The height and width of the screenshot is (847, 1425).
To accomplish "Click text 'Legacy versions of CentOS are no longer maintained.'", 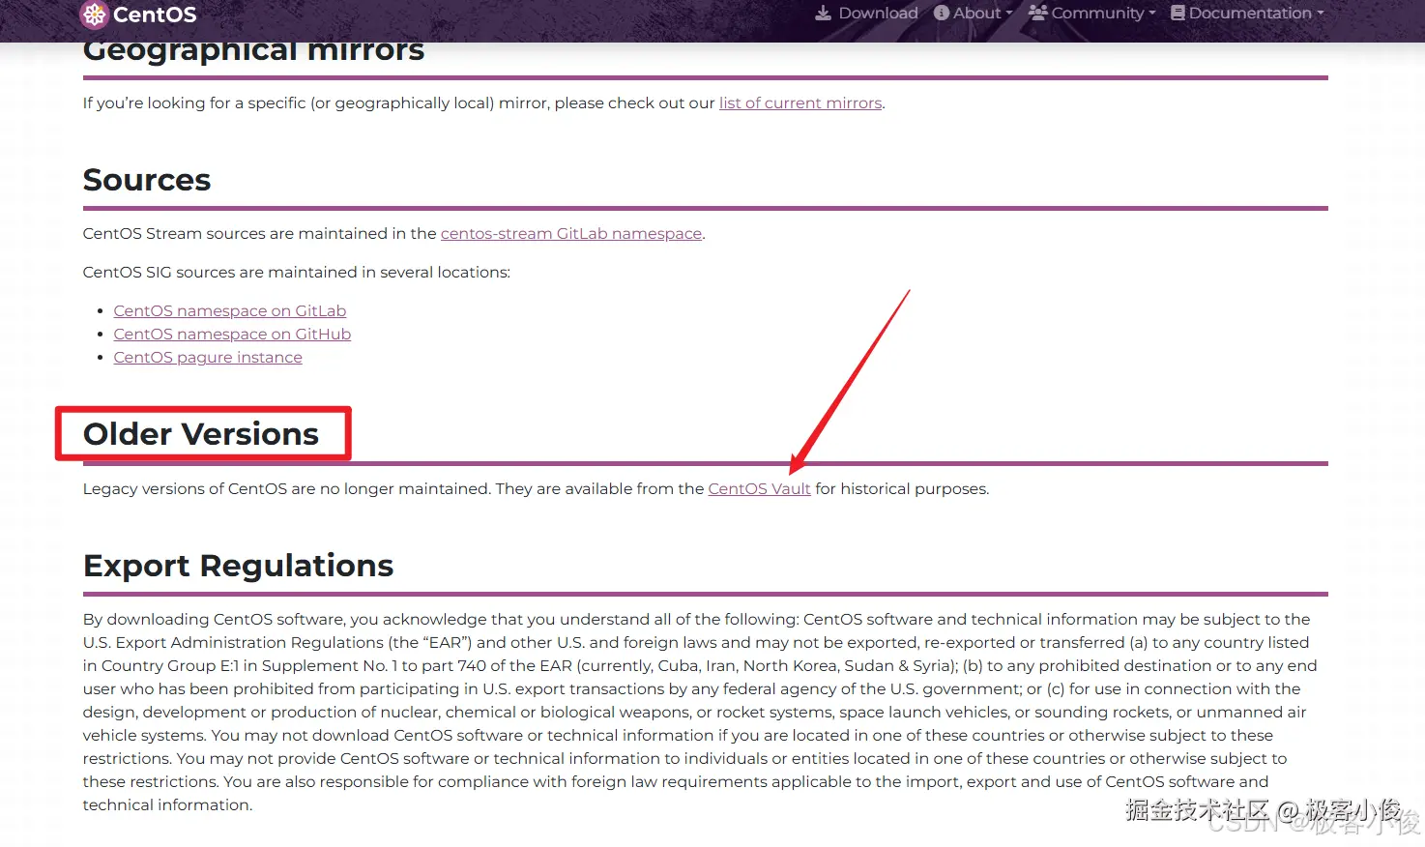I will coord(287,488).
